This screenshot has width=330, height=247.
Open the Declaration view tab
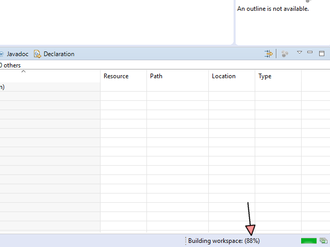(x=59, y=54)
